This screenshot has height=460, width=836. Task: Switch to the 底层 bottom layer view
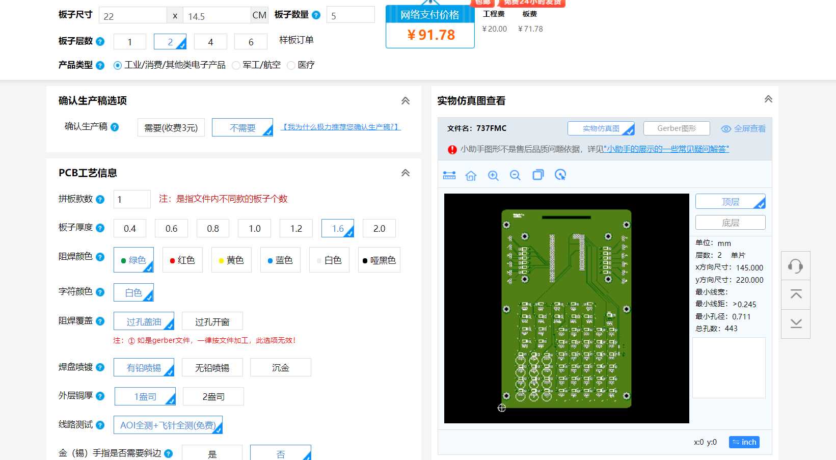(730, 222)
